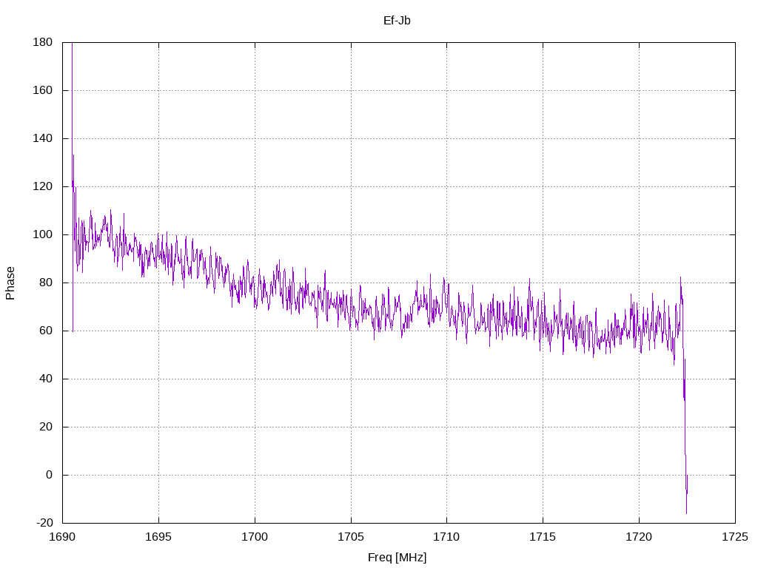Image resolution: width=758 pixels, height=568 pixels.
Task: Click the x-axis tick label '1695'
Action: point(158,537)
